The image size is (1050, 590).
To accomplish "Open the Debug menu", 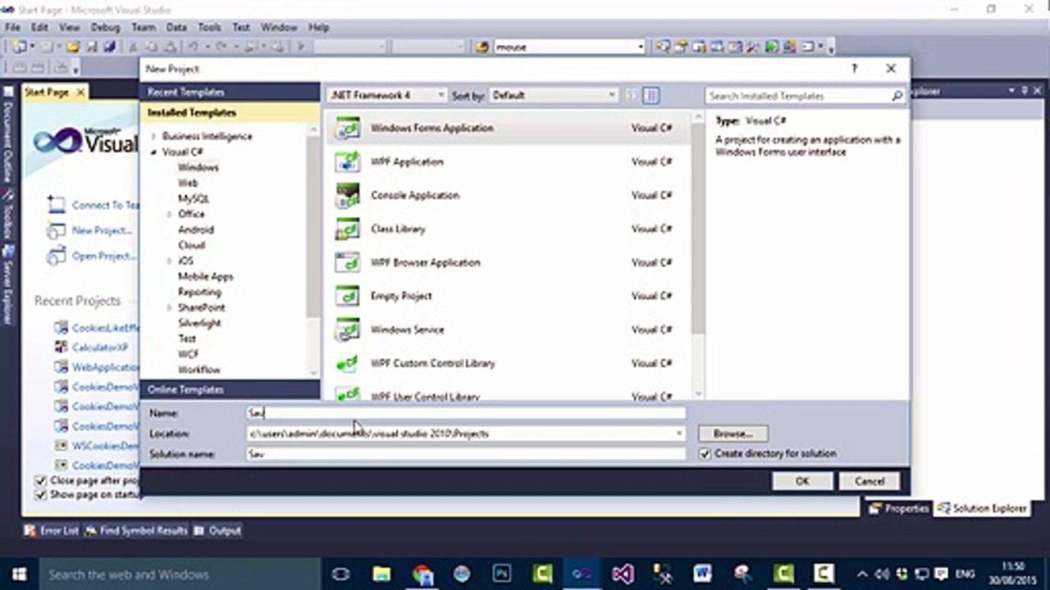I will tap(105, 27).
